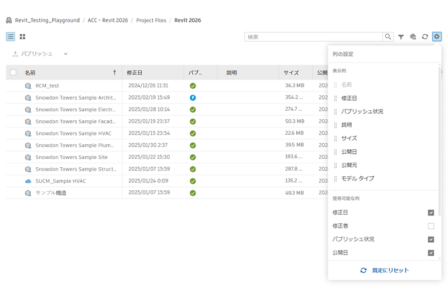This screenshot has height=306, width=448.
Task: Open RCM_test file
Action: [47, 86]
